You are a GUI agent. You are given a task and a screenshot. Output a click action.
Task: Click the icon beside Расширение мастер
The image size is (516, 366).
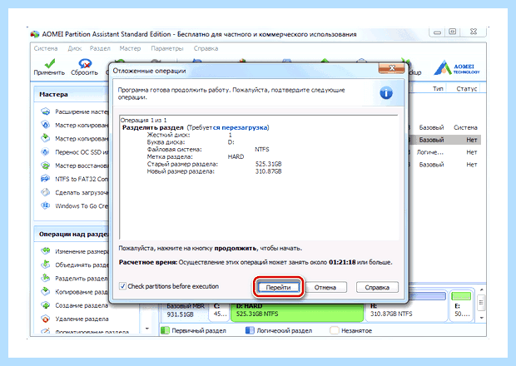[46, 111]
